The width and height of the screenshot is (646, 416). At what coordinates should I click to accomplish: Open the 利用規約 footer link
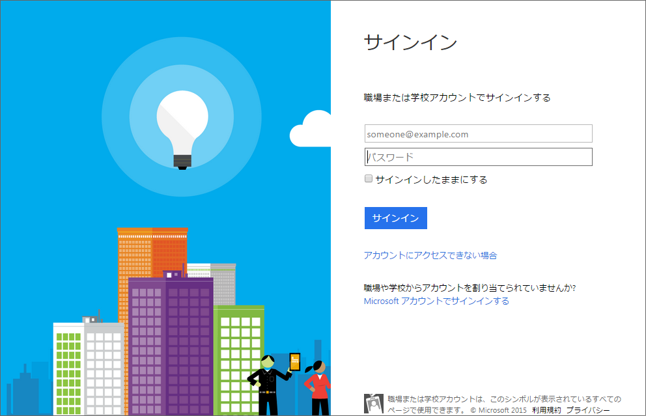(x=546, y=410)
